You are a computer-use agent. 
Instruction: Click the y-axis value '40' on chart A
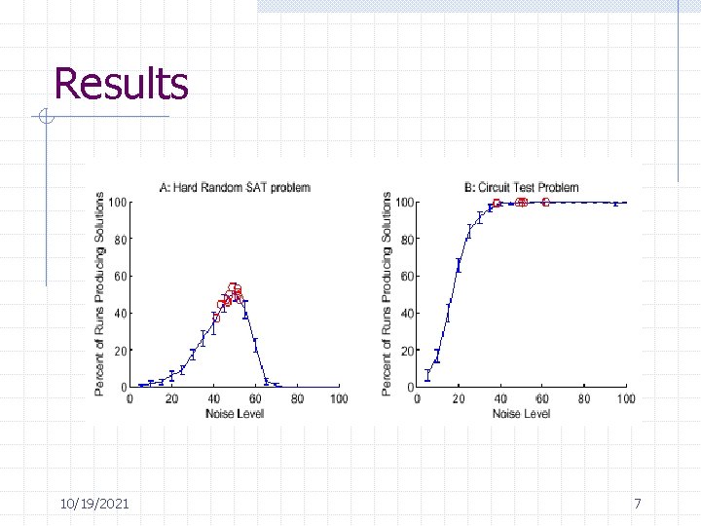coord(121,314)
